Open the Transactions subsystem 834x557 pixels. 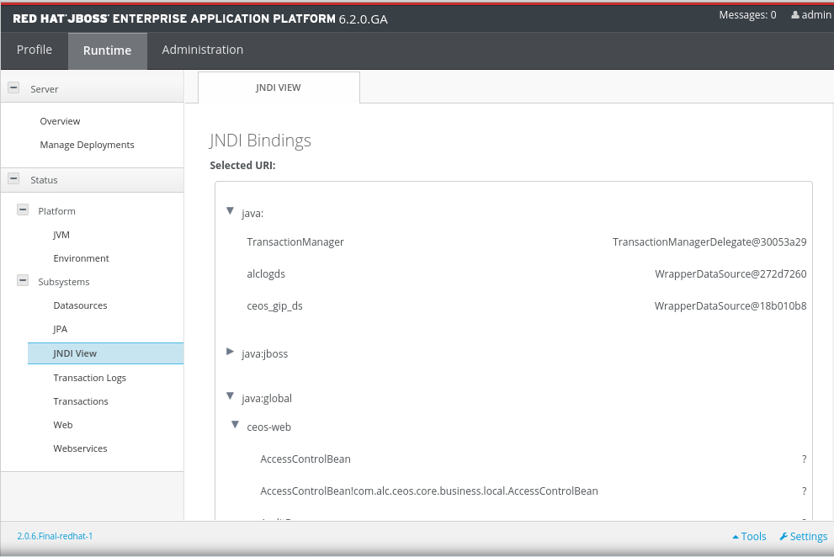(x=81, y=401)
